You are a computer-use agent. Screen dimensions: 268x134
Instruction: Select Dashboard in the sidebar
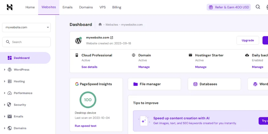point(25,58)
